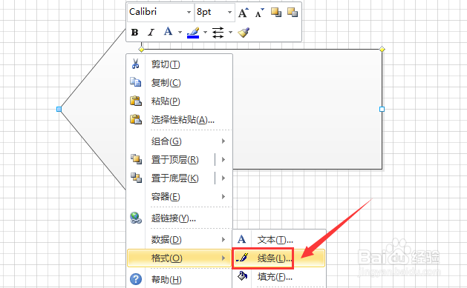Click the Text A icon in submenu
Screen dimensions: 467x288
tap(241, 239)
